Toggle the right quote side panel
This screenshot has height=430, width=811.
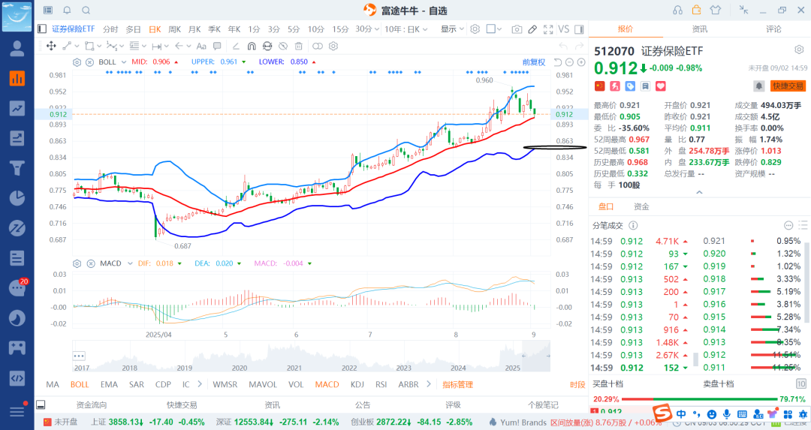coord(579,29)
